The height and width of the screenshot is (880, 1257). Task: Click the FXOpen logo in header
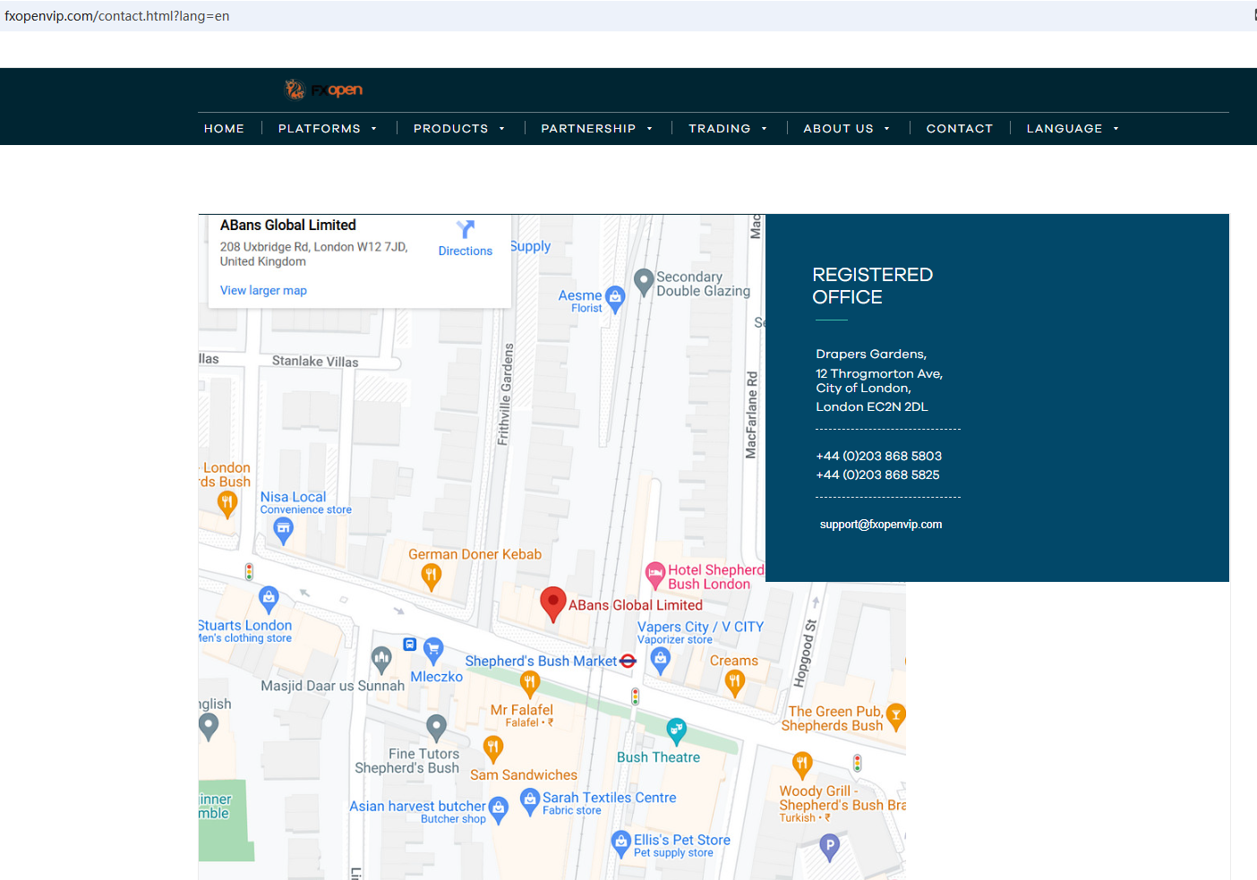[x=323, y=90]
